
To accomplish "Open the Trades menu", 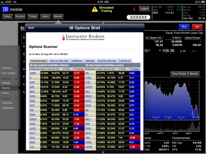I will tap(33, 16).
